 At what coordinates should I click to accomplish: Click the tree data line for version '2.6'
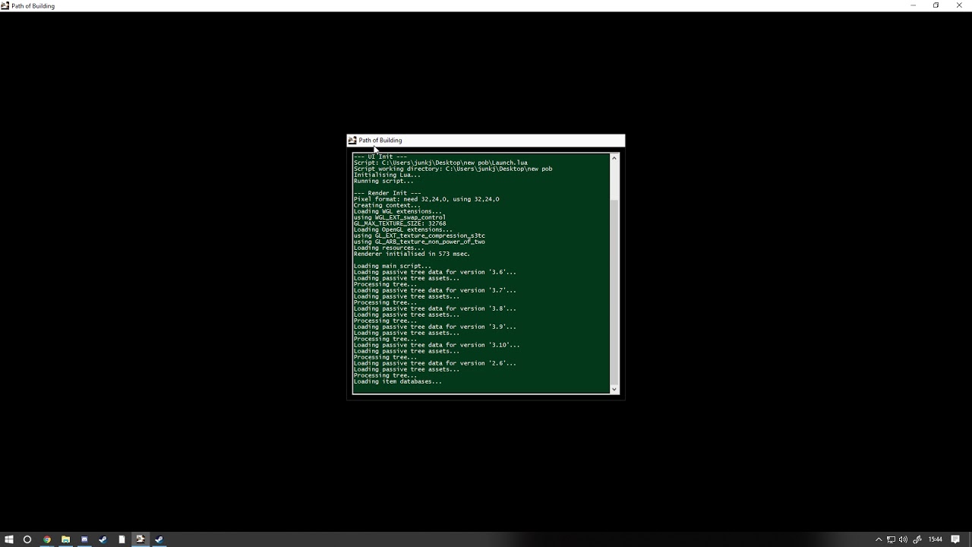coord(434,363)
